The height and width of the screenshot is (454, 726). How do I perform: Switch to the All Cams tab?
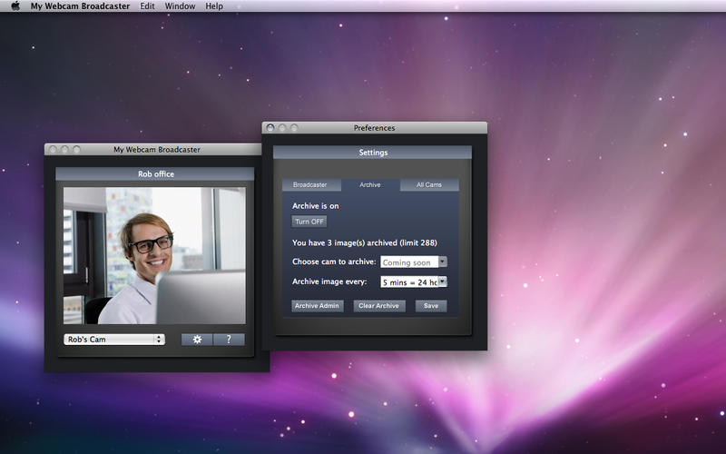[429, 184]
